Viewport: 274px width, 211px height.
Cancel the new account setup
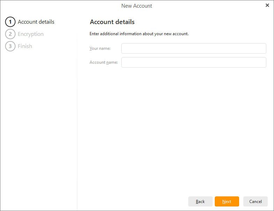point(255,202)
